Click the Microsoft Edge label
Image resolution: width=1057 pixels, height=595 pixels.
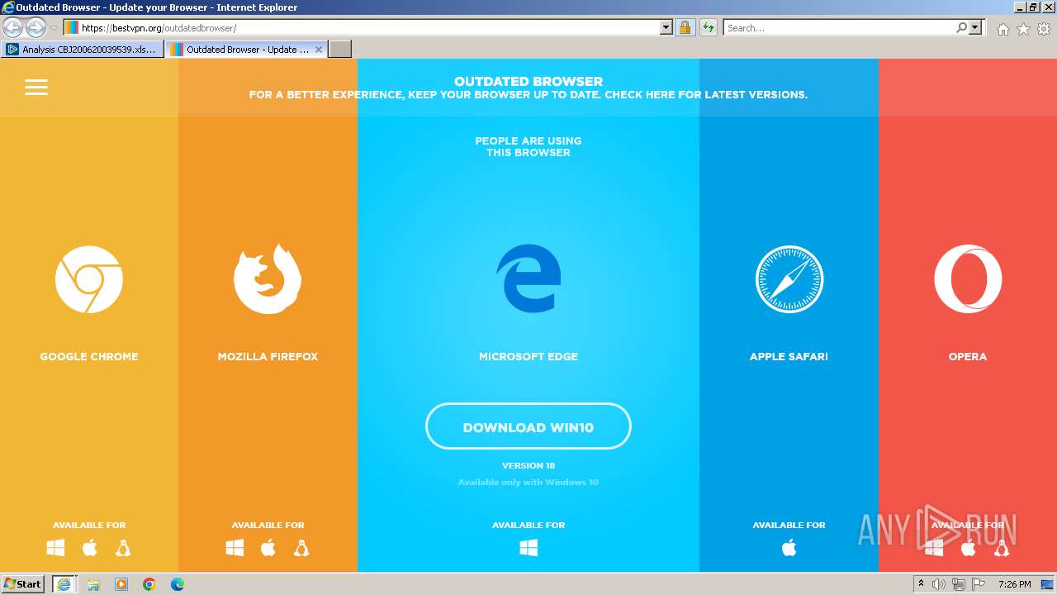[x=528, y=356]
